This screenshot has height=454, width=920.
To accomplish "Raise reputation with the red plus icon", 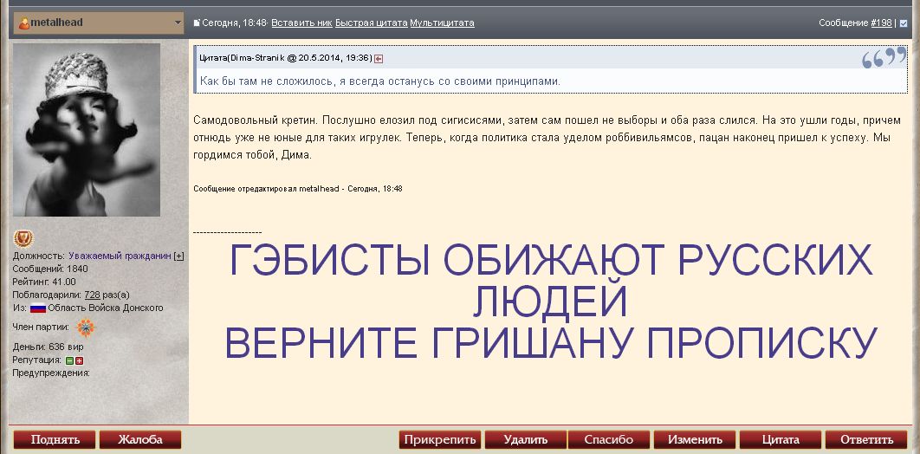I will (x=79, y=360).
